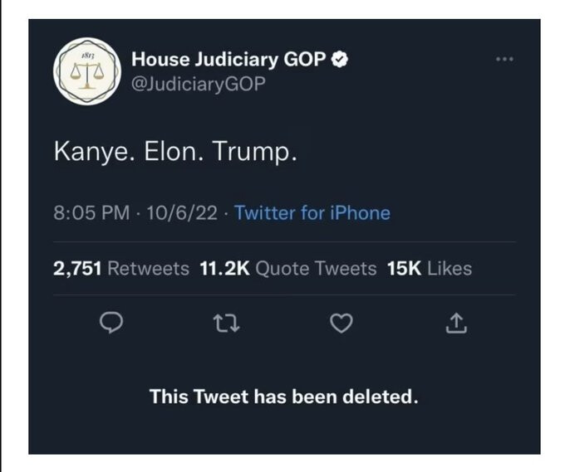Open the House Judiciary GOP profile picture
The image size is (565, 472).
(x=87, y=71)
